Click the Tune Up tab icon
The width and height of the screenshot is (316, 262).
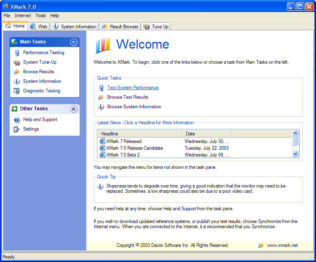tap(146, 27)
